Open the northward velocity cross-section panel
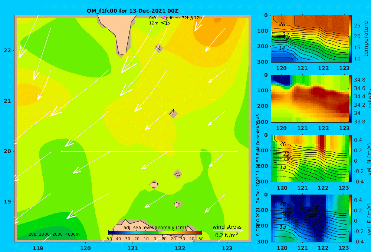371x252 pixels. coord(309,158)
